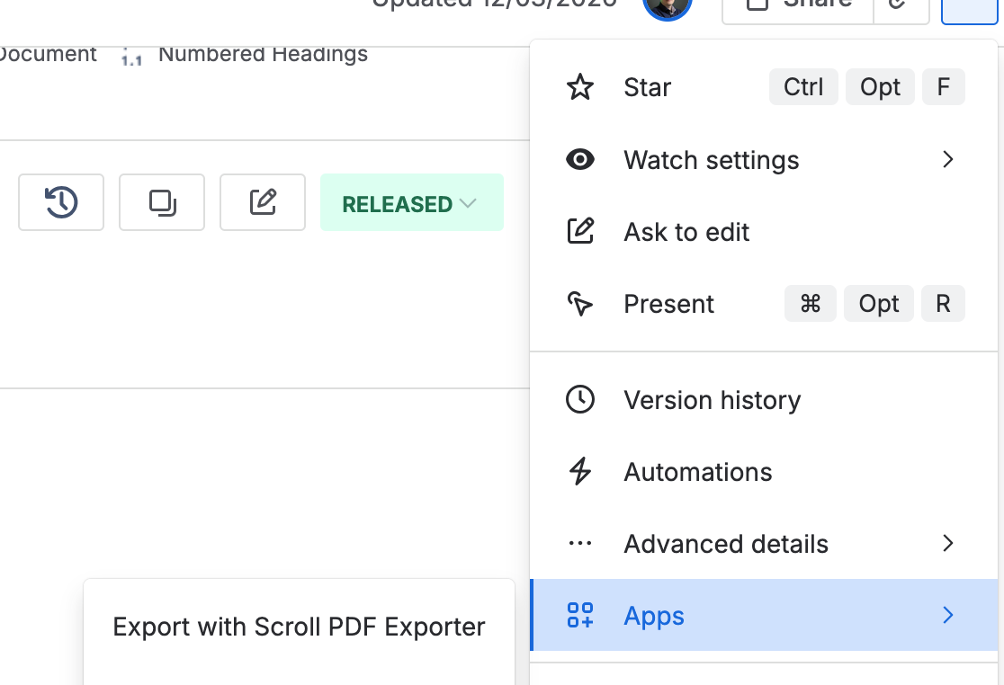Screen dimensions: 1004x685
Task: Click the eye watch icon
Action: tap(580, 159)
